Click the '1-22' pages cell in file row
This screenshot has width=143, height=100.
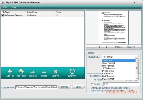58,15
